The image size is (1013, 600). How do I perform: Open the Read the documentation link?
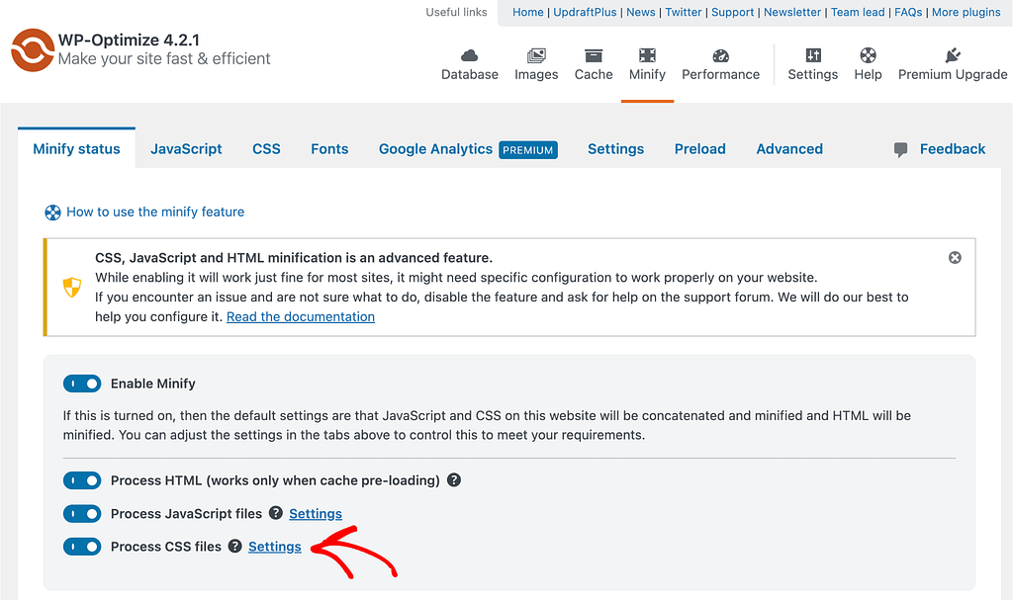pos(301,316)
